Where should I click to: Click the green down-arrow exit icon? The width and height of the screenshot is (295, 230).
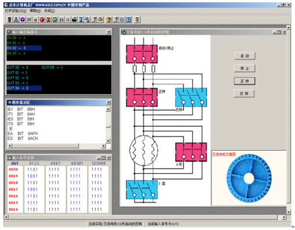137,20
